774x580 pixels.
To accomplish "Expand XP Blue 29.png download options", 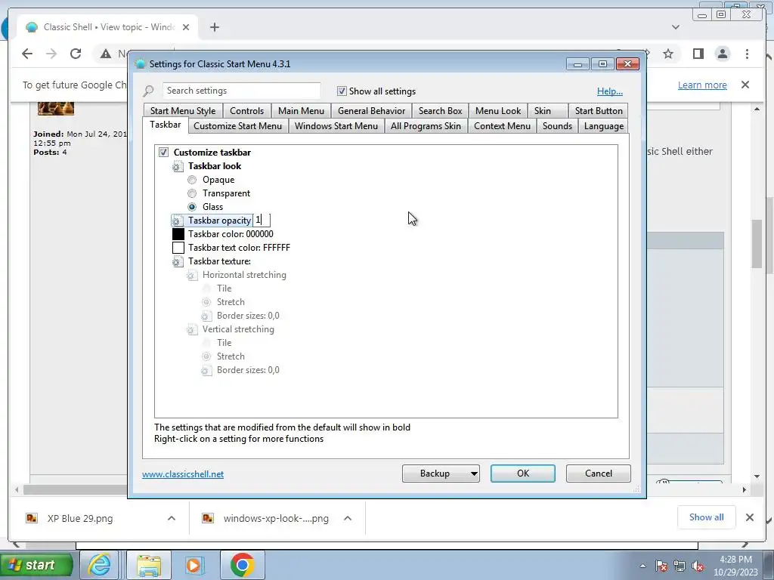I will pyautogui.click(x=172, y=518).
